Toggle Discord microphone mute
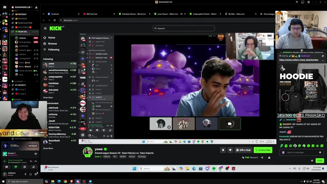Image resolution: width=327 pixels, height=184 pixels. (x=25, y=174)
